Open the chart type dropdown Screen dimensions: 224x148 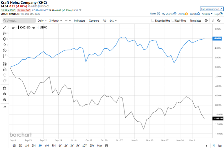68,20
